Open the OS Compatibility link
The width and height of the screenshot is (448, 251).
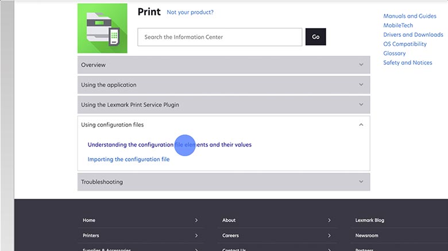click(405, 44)
